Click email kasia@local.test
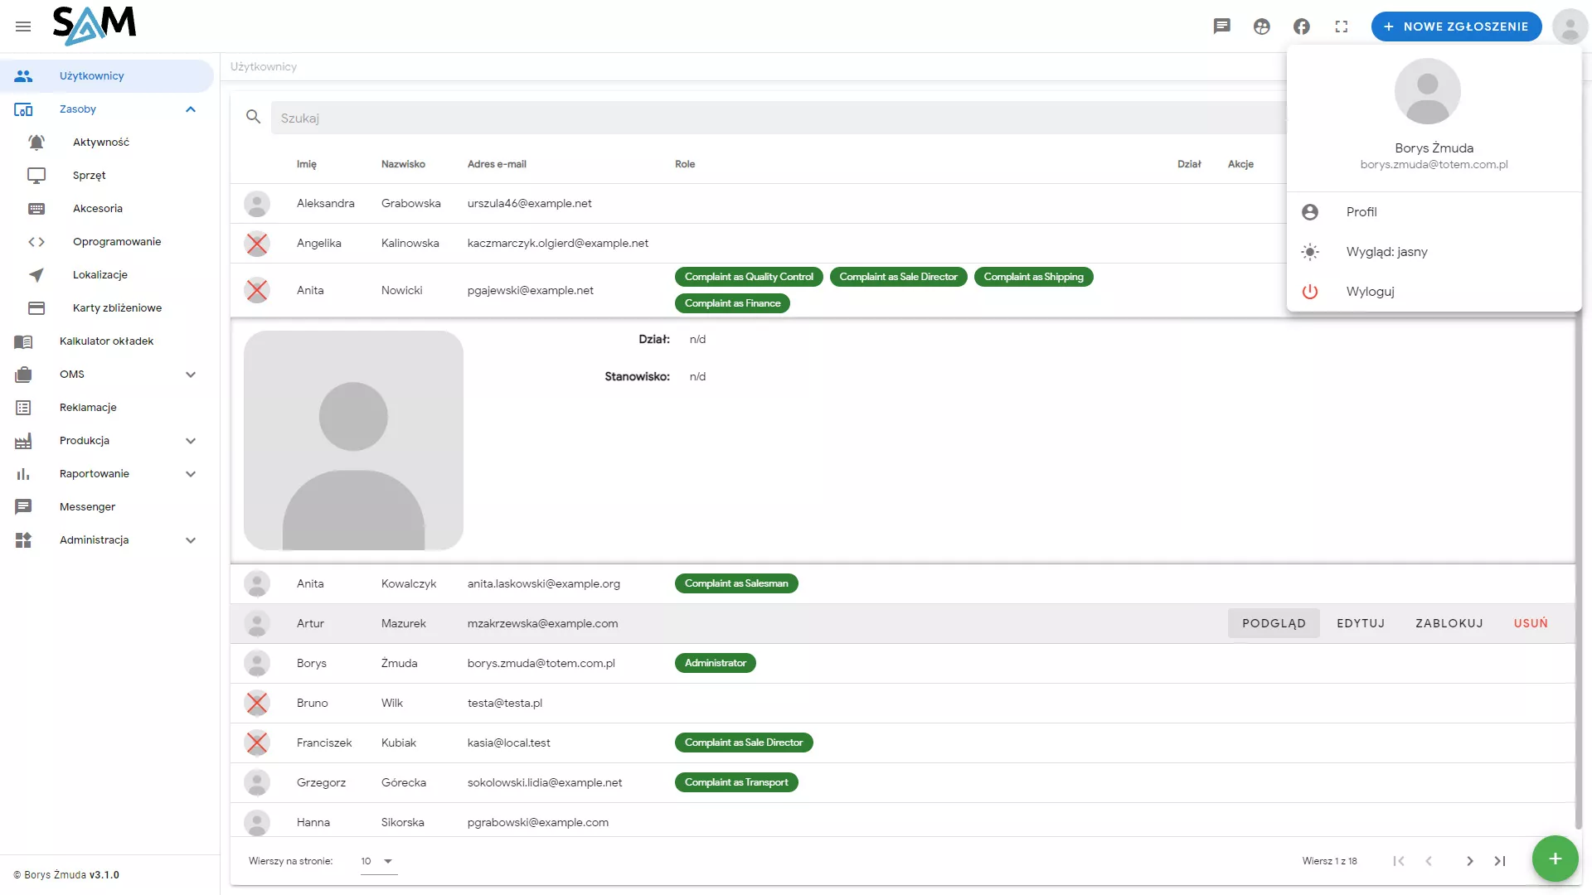This screenshot has width=1592, height=895. [x=509, y=743]
